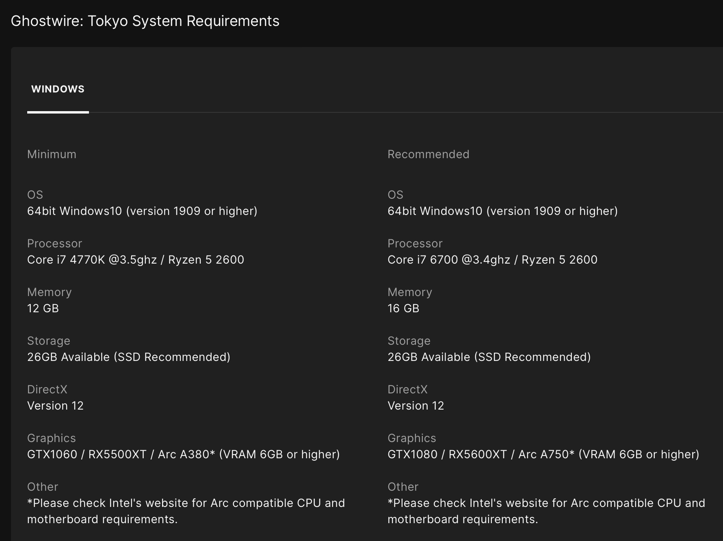Screen dimensions: 723x541
Task: Click the recommended storage 26GB Available text
Action: 489,357
